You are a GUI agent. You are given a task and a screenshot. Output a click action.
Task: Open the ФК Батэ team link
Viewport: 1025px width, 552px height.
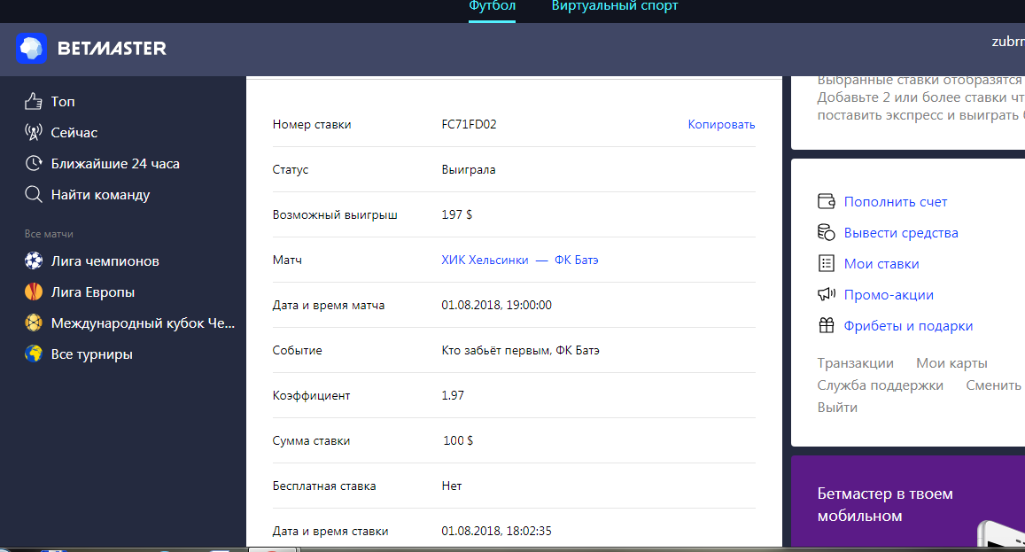[x=576, y=260]
